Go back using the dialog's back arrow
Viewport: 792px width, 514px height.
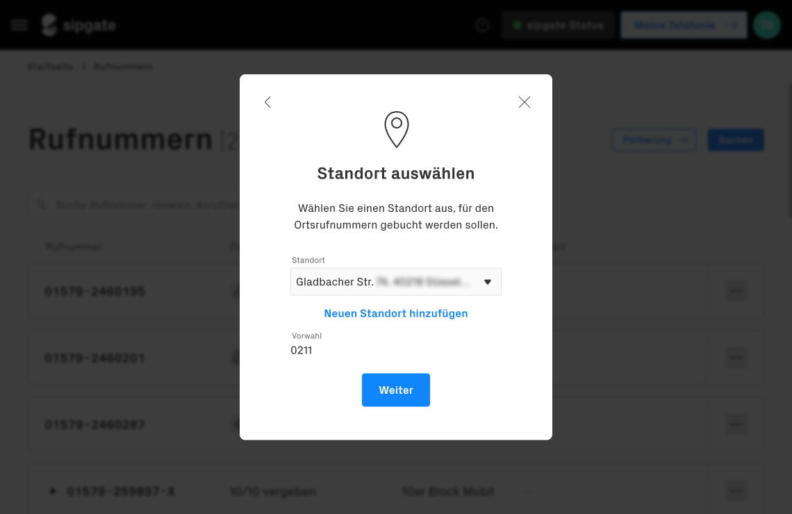[x=267, y=102]
